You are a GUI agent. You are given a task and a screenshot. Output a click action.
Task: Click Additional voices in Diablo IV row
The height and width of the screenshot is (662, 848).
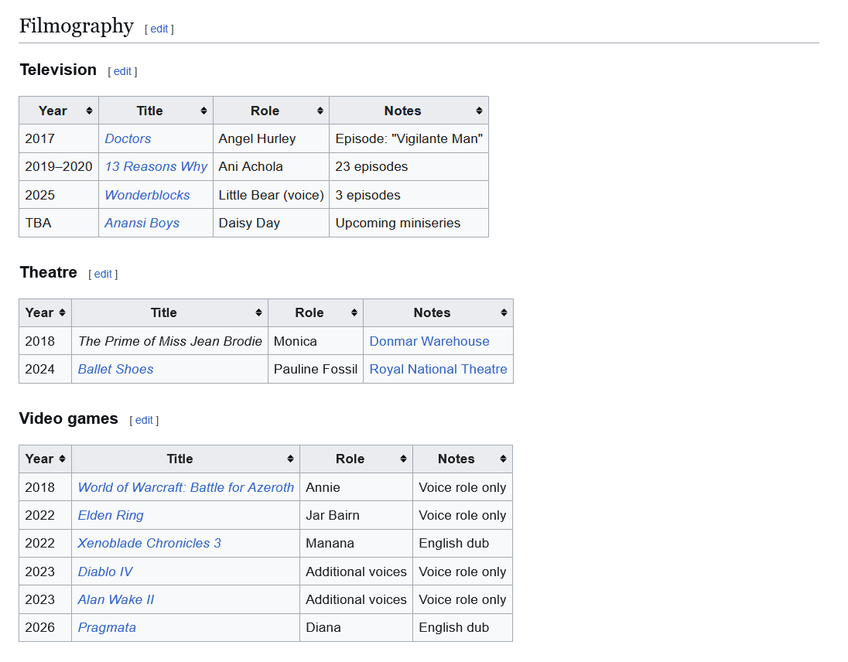coord(356,572)
